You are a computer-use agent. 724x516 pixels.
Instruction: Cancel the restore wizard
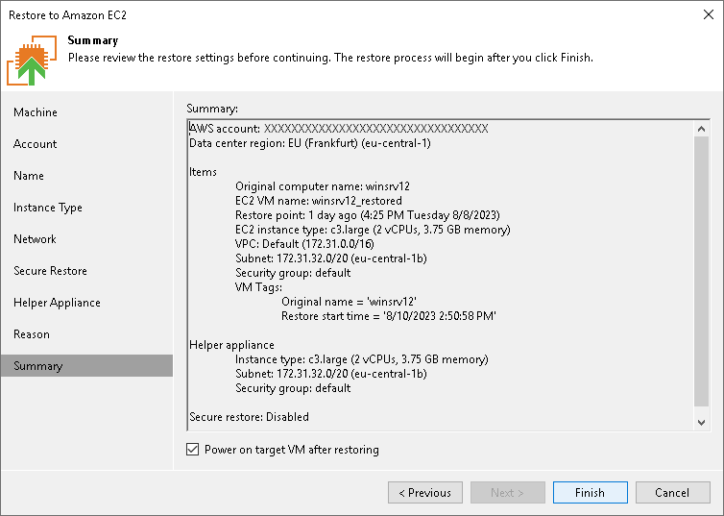(x=673, y=492)
